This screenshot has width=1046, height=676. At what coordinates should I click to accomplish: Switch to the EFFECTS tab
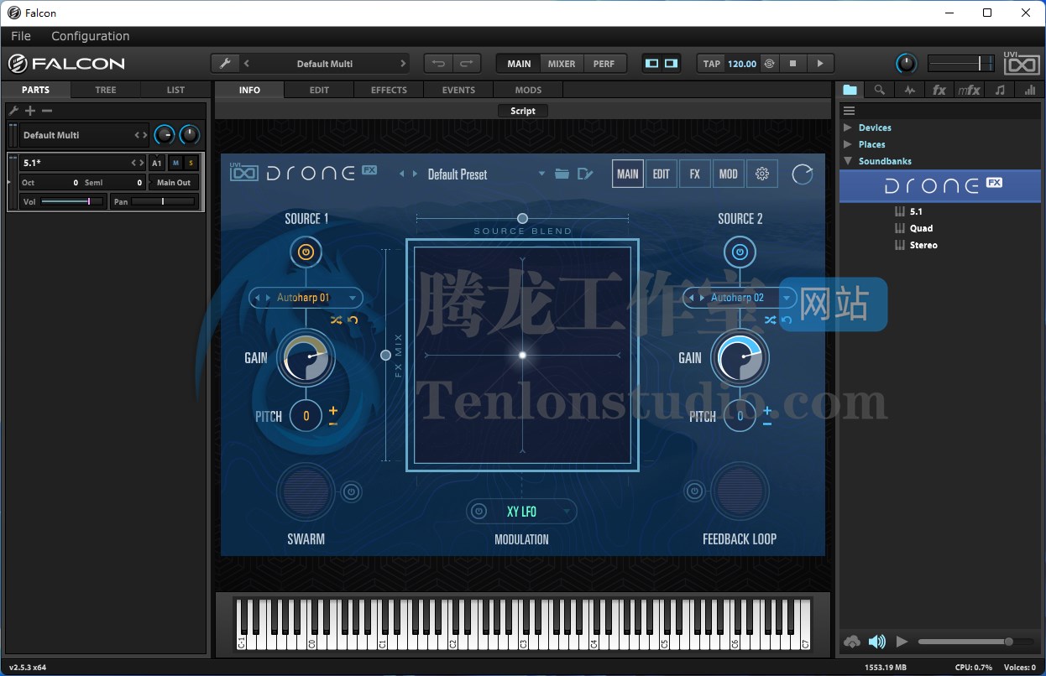coord(389,90)
